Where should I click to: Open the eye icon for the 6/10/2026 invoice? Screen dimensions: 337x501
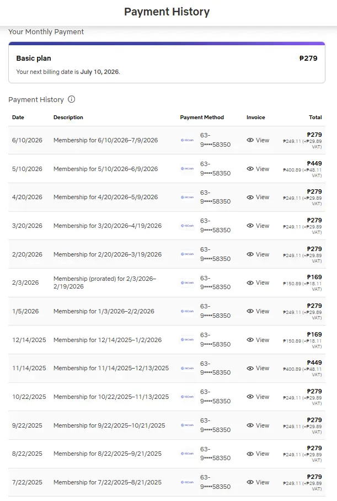coord(250,140)
